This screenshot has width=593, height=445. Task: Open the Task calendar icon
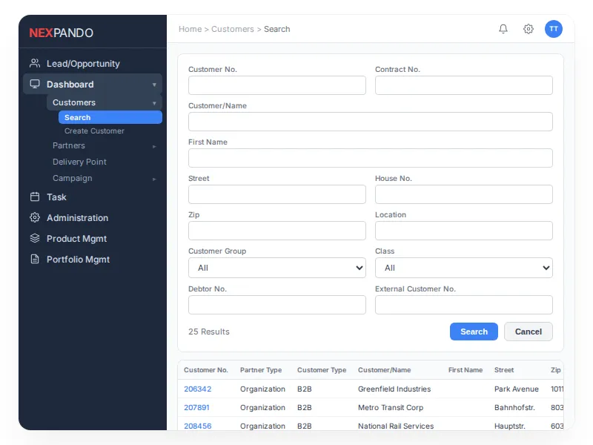point(33,197)
